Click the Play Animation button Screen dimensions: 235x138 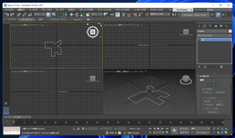click(x=158, y=129)
